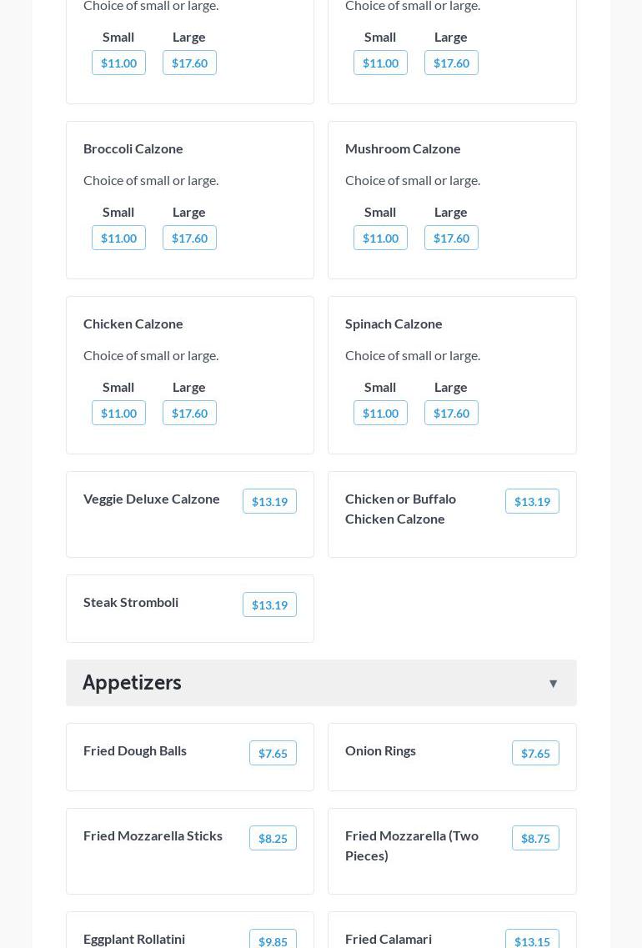This screenshot has height=948, width=642.
Task: Open the Fried Calamari item title
Action: point(389,939)
